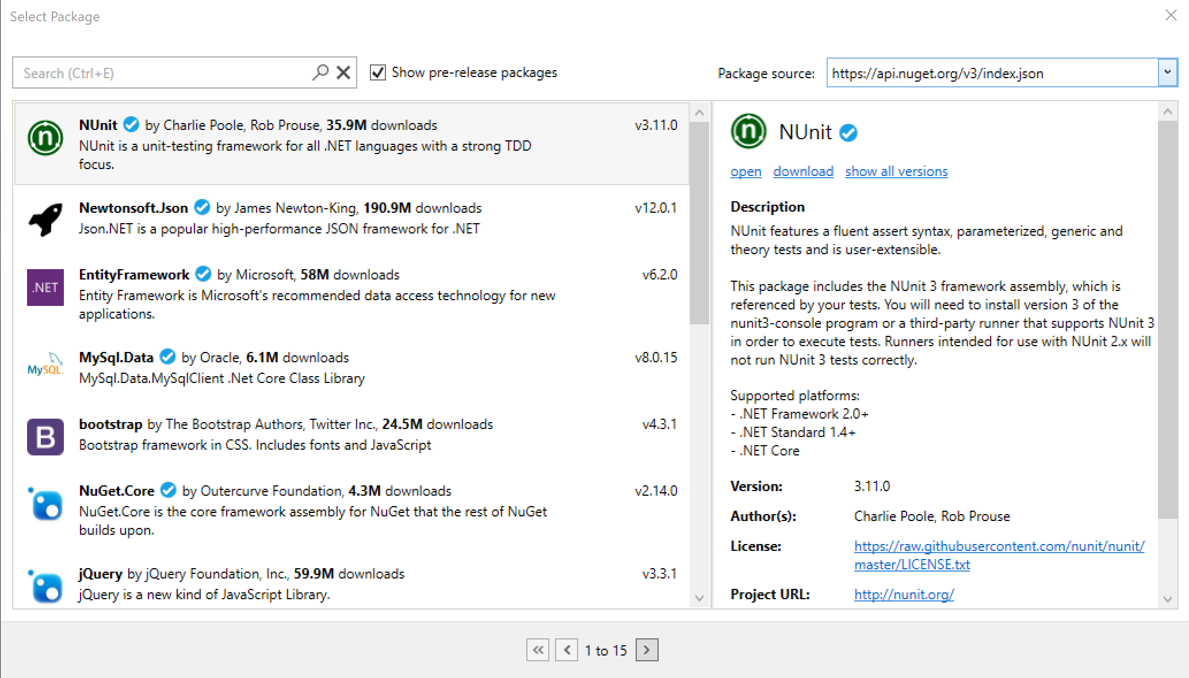
Task: Toggle Show pre-release packages checkbox
Action: [378, 72]
